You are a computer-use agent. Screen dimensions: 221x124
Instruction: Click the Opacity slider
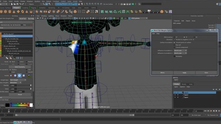[x=25, y=85]
